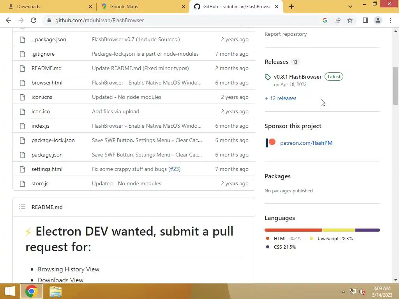Open the Packages heading link
This screenshot has width=399, height=299.
[x=277, y=176]
